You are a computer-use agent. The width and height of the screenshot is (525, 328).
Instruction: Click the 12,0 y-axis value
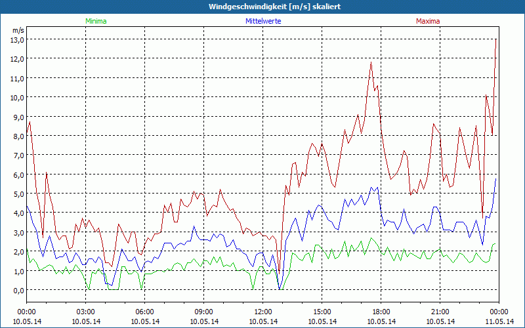tap(18, 59)
